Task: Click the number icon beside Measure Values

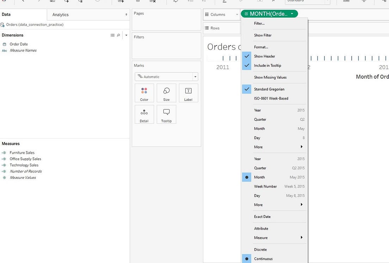Action: coord(4,177)
